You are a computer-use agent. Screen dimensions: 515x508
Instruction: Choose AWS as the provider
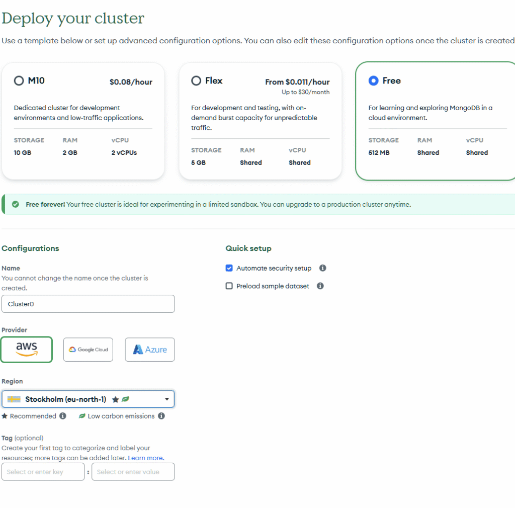[x=27, y=350]
